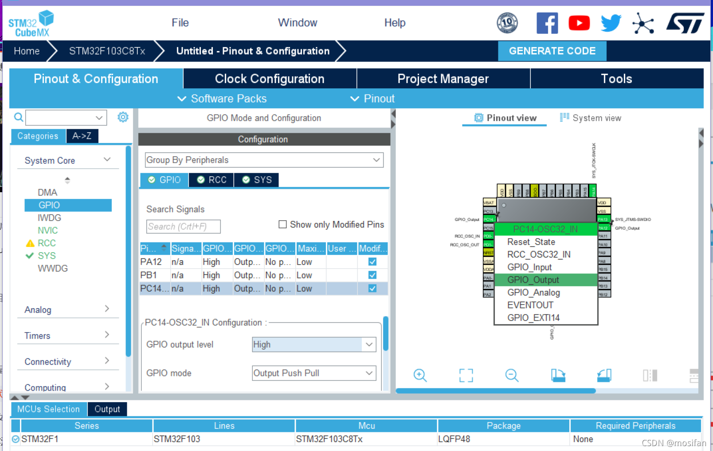
Task: Select IWDG in System Core list
Action: [49, 218]
